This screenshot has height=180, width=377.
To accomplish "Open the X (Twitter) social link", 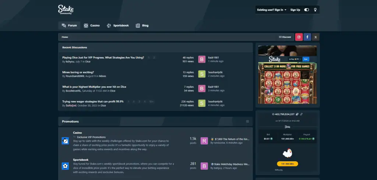I will coord(316,37).
